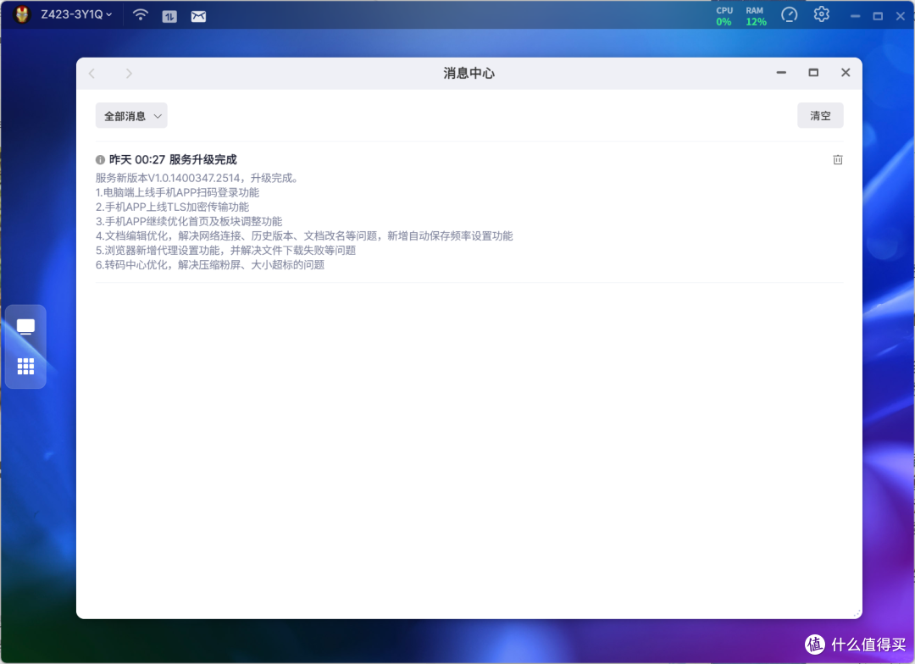Click the CPU 0% usage display
This screenshot has width=915, height=664.
coord(724,14)
